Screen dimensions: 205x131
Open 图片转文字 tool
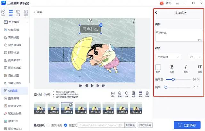(13, 106)
